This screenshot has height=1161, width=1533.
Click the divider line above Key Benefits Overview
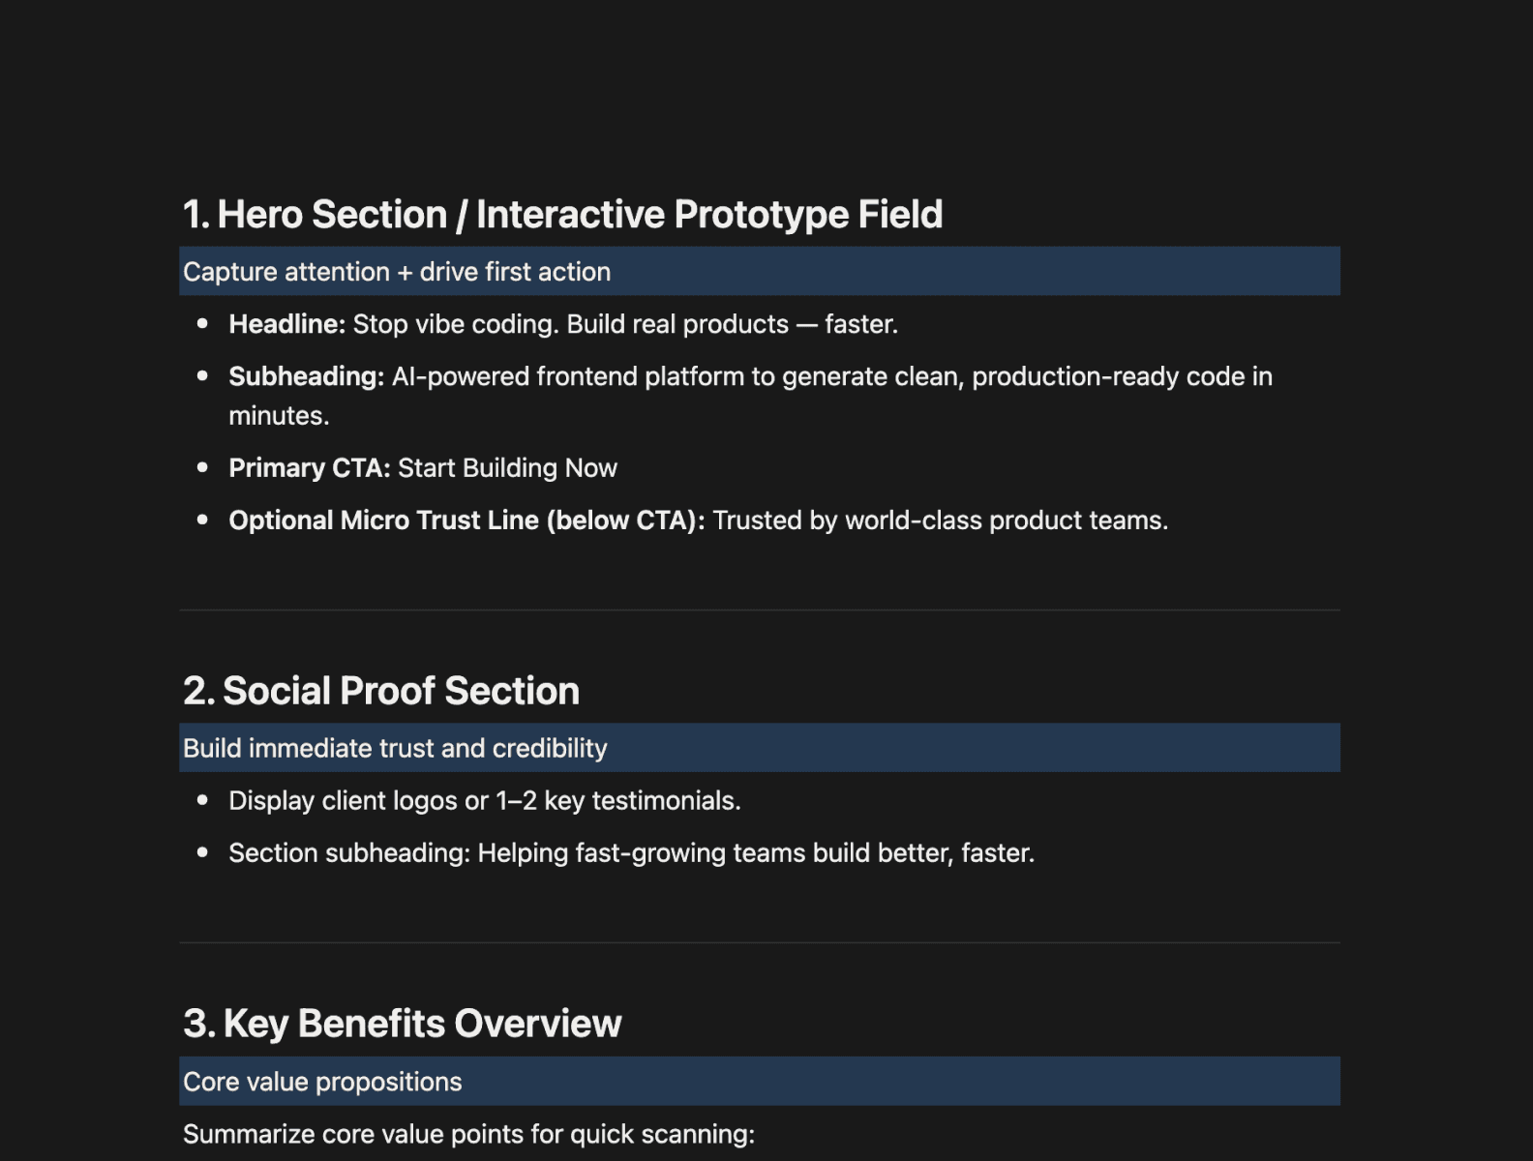(x=760, y=943)
